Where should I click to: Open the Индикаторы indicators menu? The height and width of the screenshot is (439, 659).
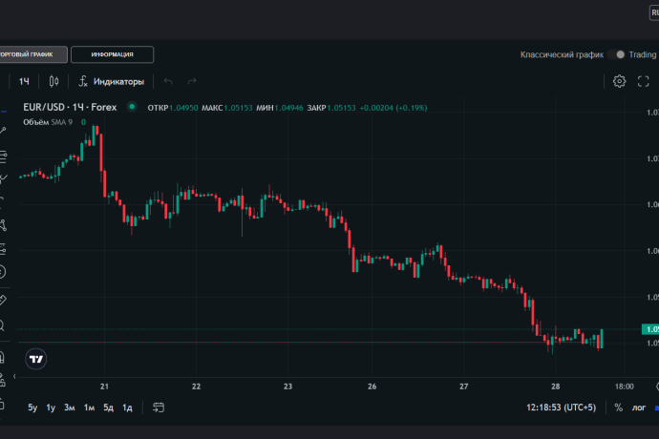pyautogui.click(x=112, y=81)
